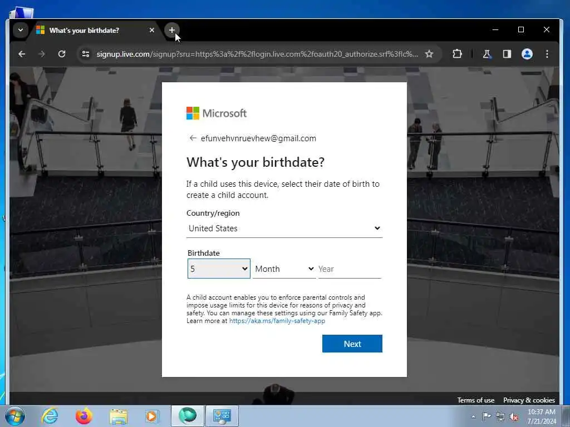Launch Firefox from the taskbar

[x=83, y=416]
